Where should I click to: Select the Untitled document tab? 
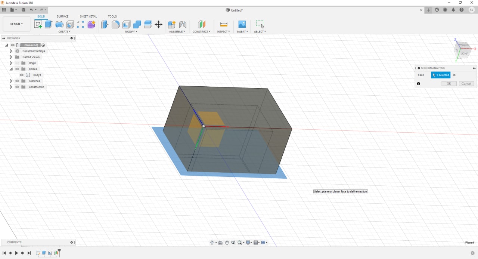[235, 10]
